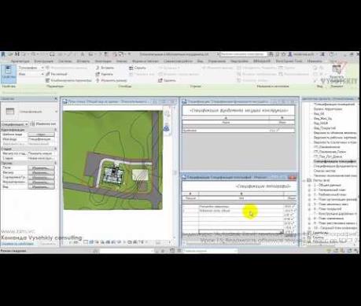Screen dimensions: 361x306
Task: Switch to the Конструкция ribbon tab
Action: point(44,61)
